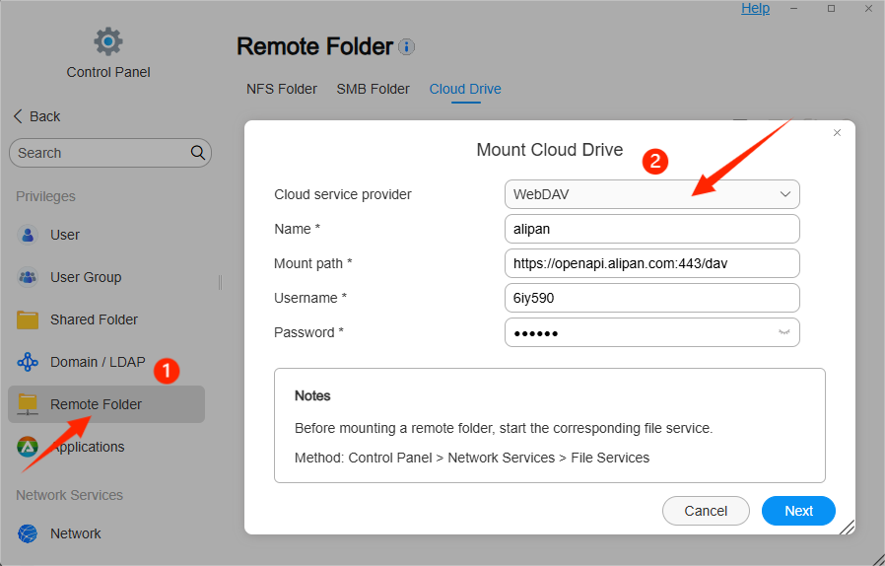This screenshot has height=566, width=885.
Task: Click the Cancel button
Action: coord(706,511)
